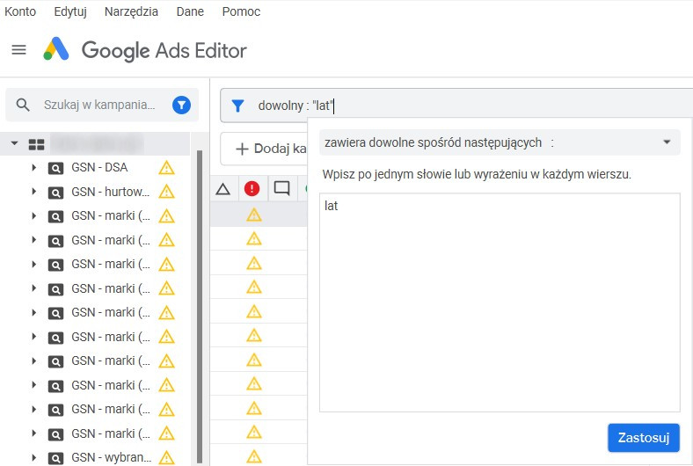
Task: Open the hamburger navigation menu
Action: tap(18, 50)
